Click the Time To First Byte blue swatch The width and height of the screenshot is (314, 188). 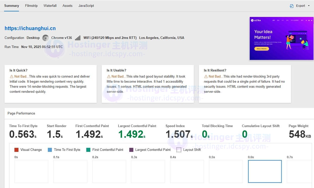click(50, 150)
